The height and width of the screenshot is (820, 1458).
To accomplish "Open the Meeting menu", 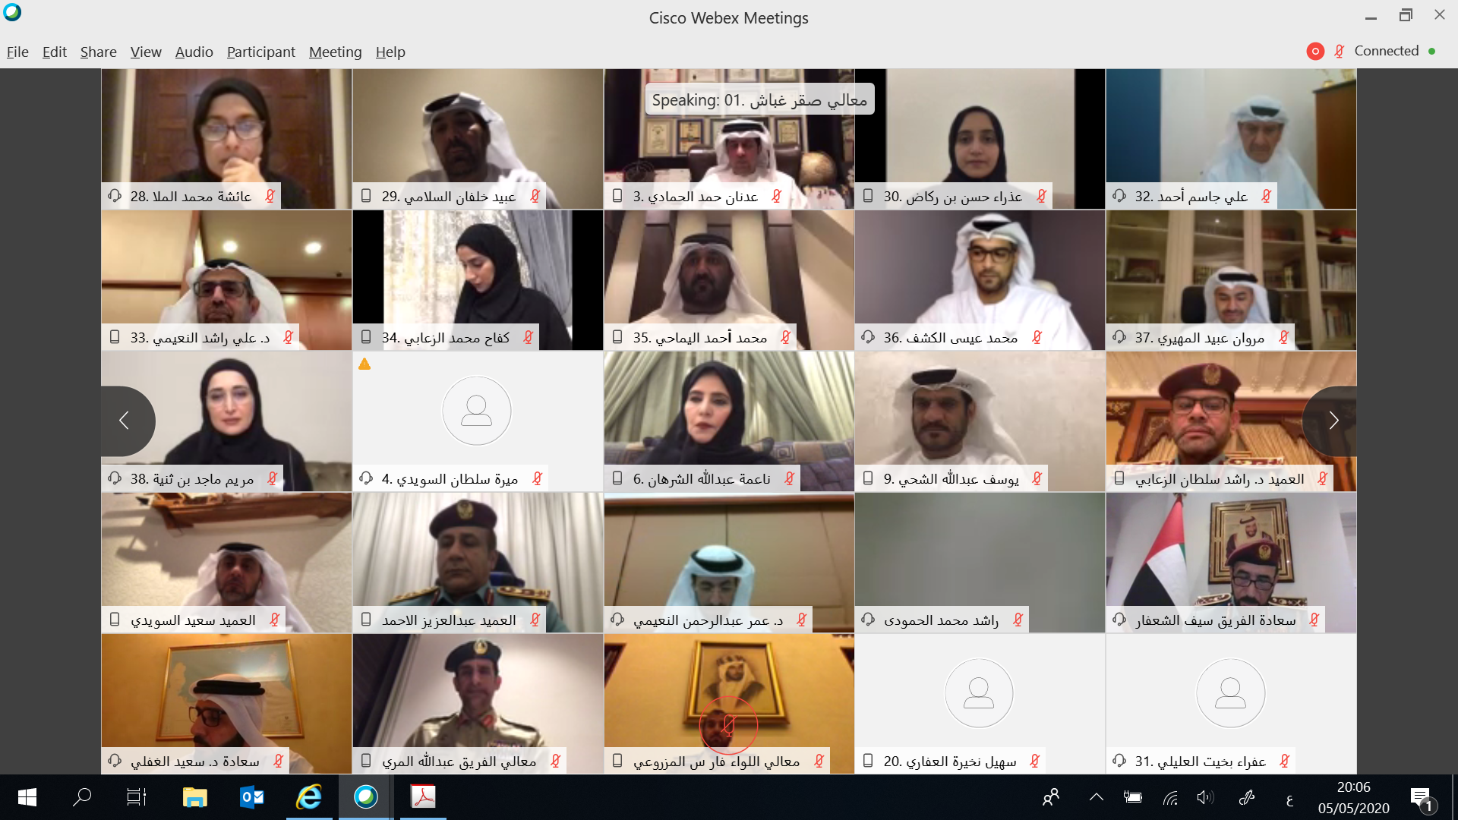I will [x=335, y=52].
